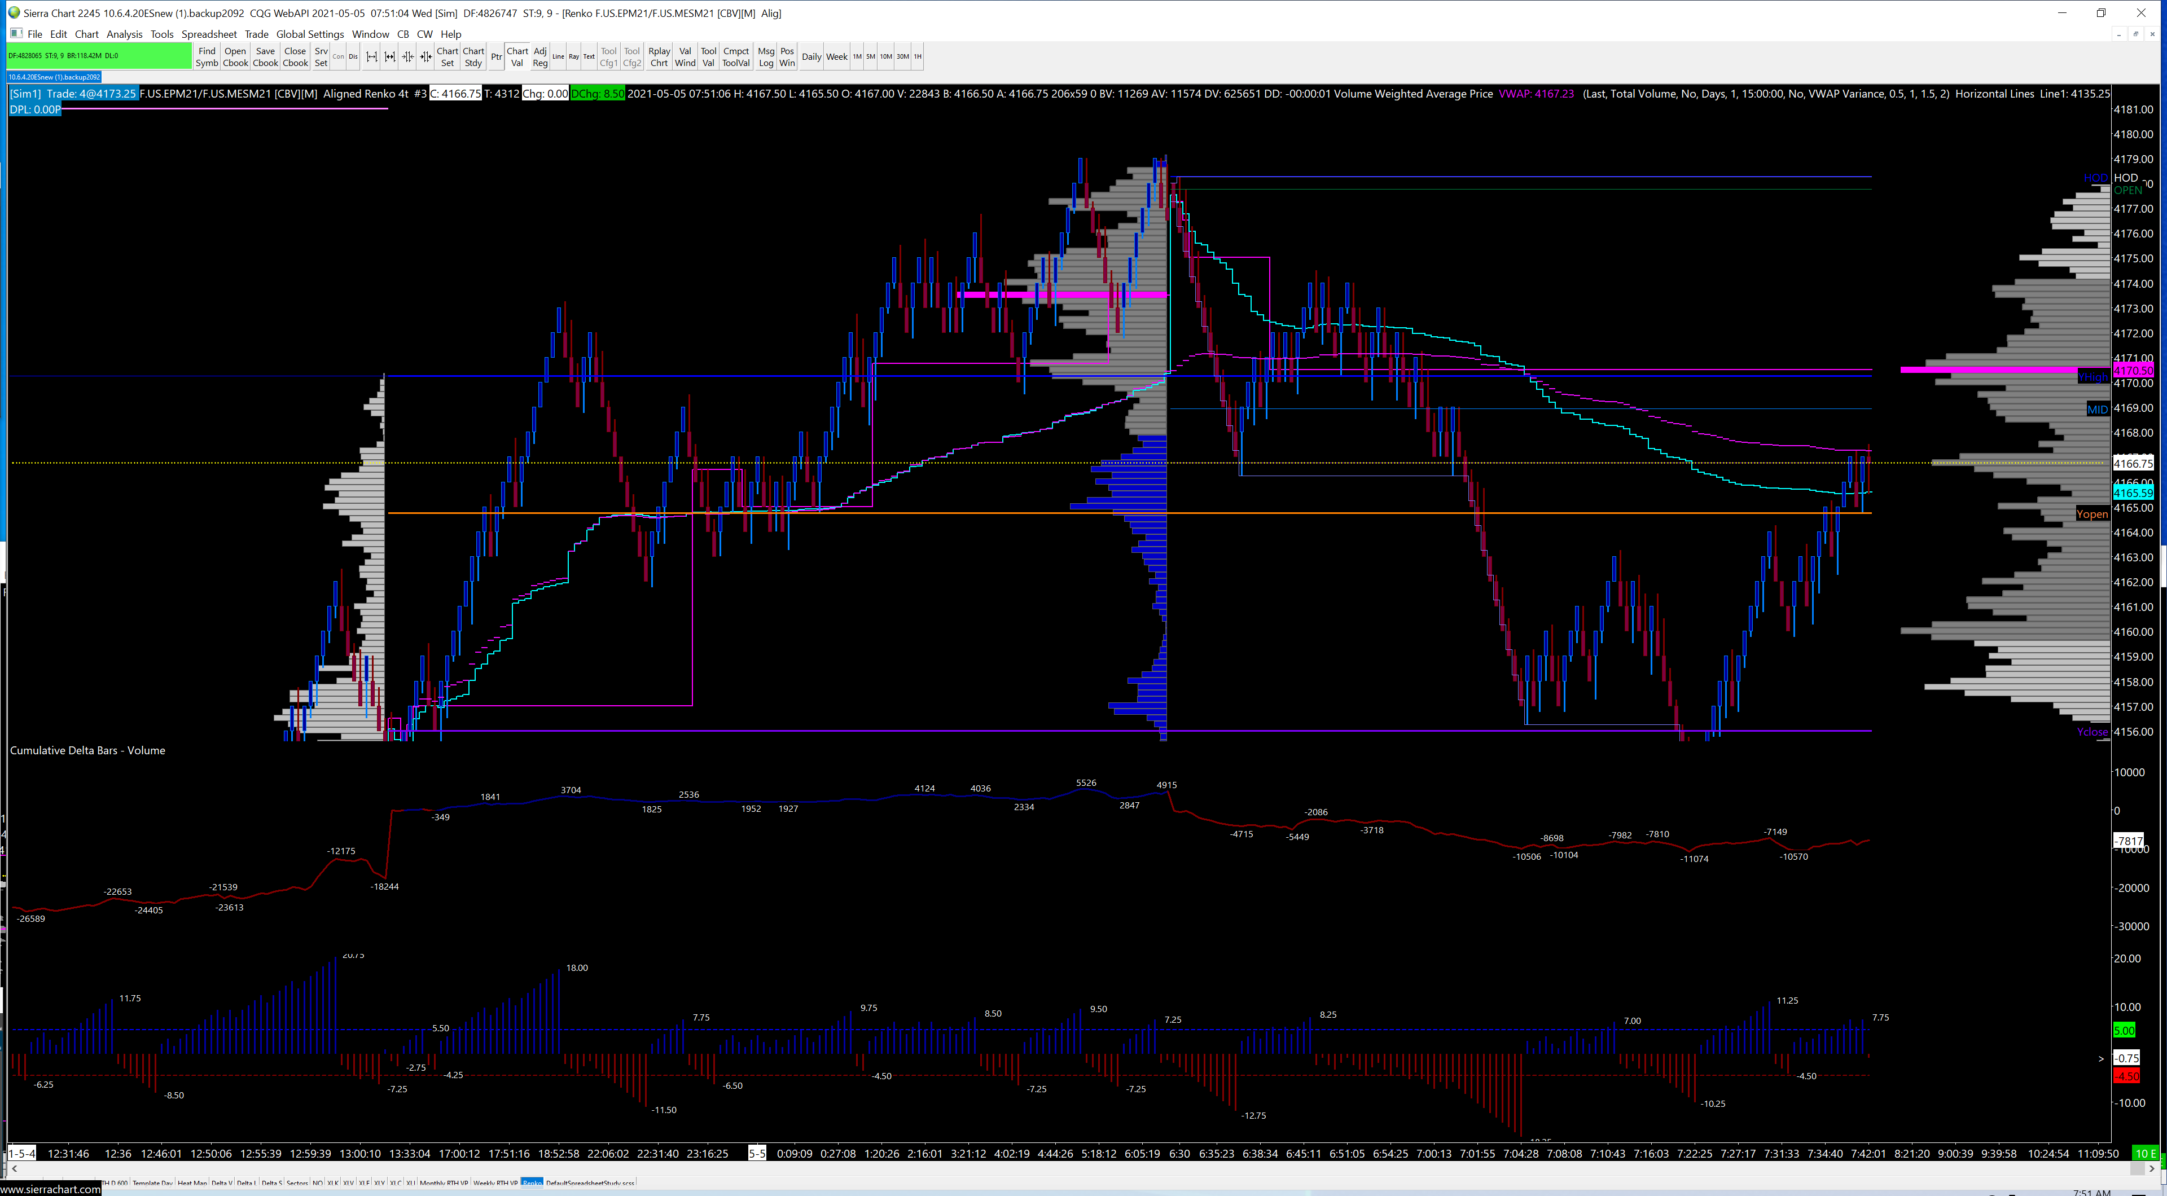Click the Server Settings toolbar button

pos(321,56)
